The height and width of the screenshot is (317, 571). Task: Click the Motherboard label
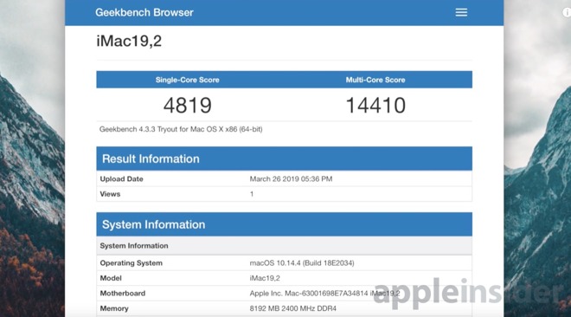coord(123,294)
